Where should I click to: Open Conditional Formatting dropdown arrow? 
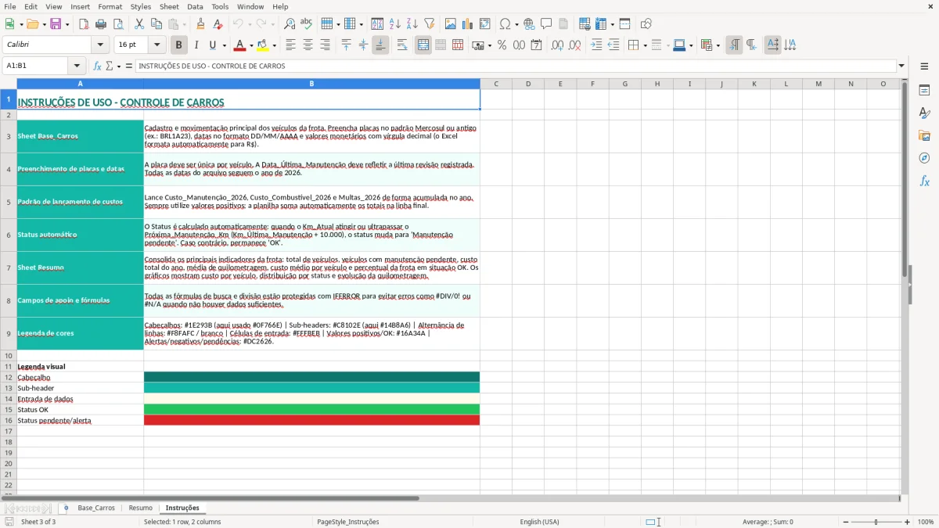tap(718, 45)
